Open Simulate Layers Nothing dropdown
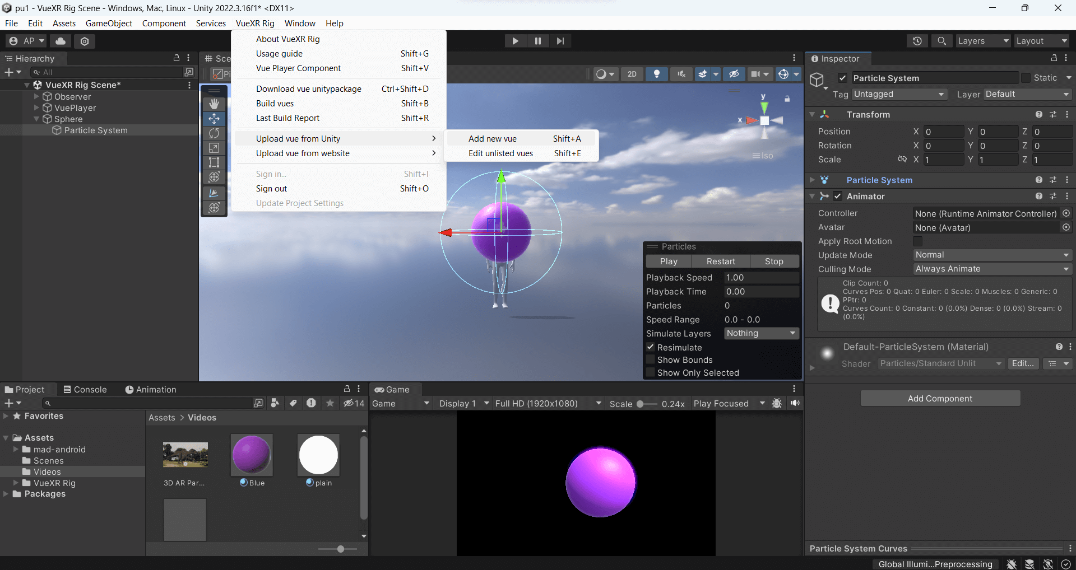Viewport: 1076px width, 570px height. (x=761, y=333)
